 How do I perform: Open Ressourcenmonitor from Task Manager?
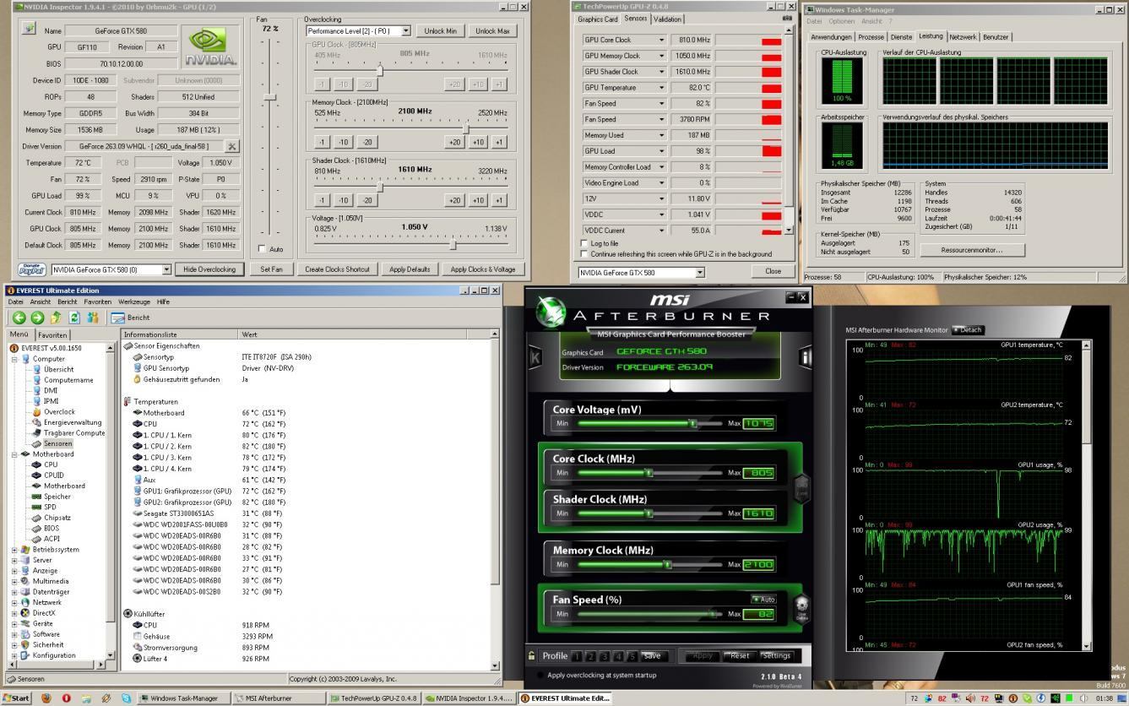pos(972,250)
